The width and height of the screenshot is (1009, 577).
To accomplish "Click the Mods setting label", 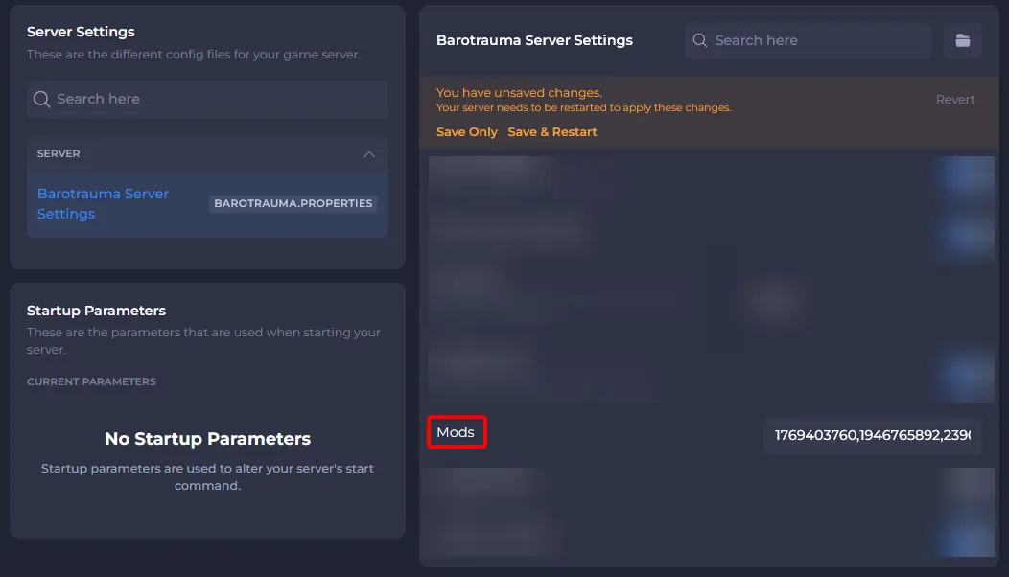I will click(456, 432).
